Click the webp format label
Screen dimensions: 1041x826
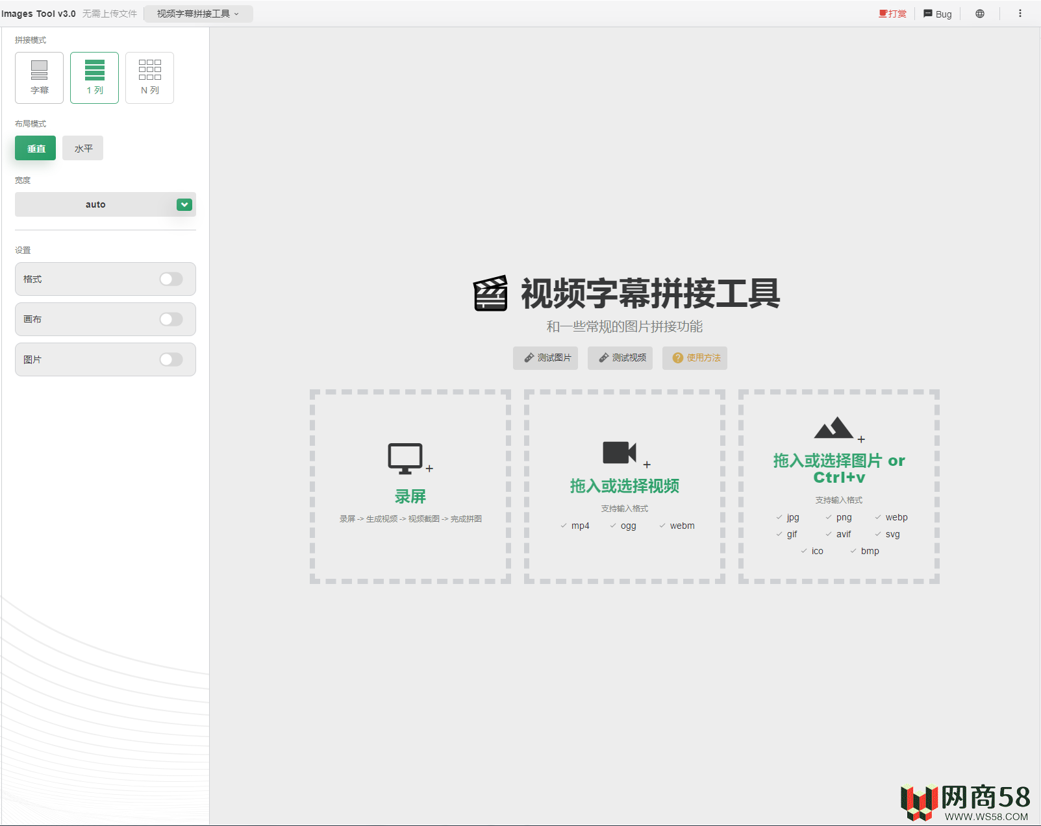(897, 517)
